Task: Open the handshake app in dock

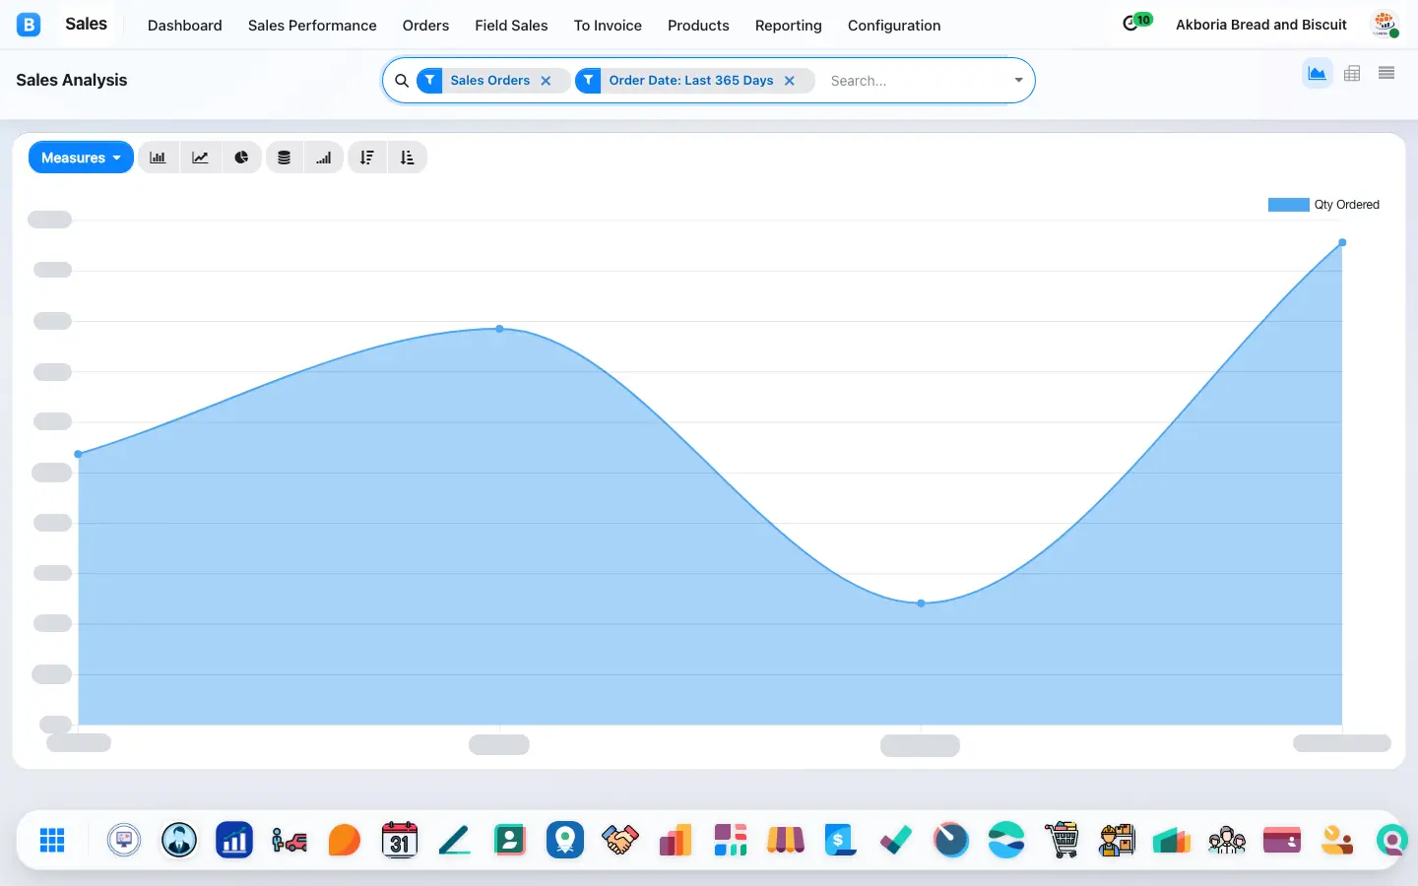Action: pos(620,840)
